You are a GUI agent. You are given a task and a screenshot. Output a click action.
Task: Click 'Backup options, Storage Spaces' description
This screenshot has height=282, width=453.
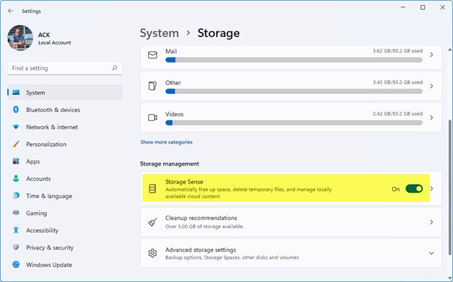[x=232, y=257]
